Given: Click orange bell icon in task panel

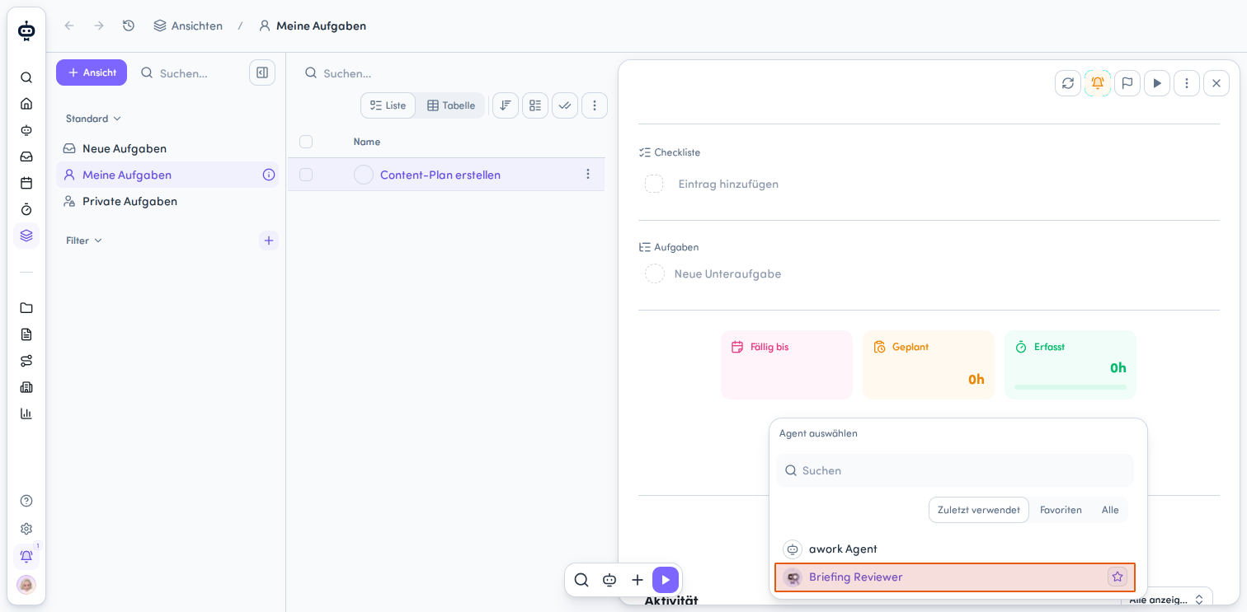Looking at the screenshot, I should [x=1098, y=83].
